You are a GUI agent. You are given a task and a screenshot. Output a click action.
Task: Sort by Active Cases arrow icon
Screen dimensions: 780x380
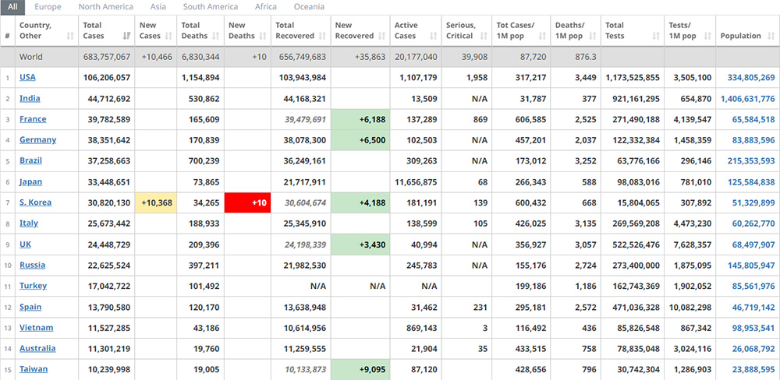point(434,36)
